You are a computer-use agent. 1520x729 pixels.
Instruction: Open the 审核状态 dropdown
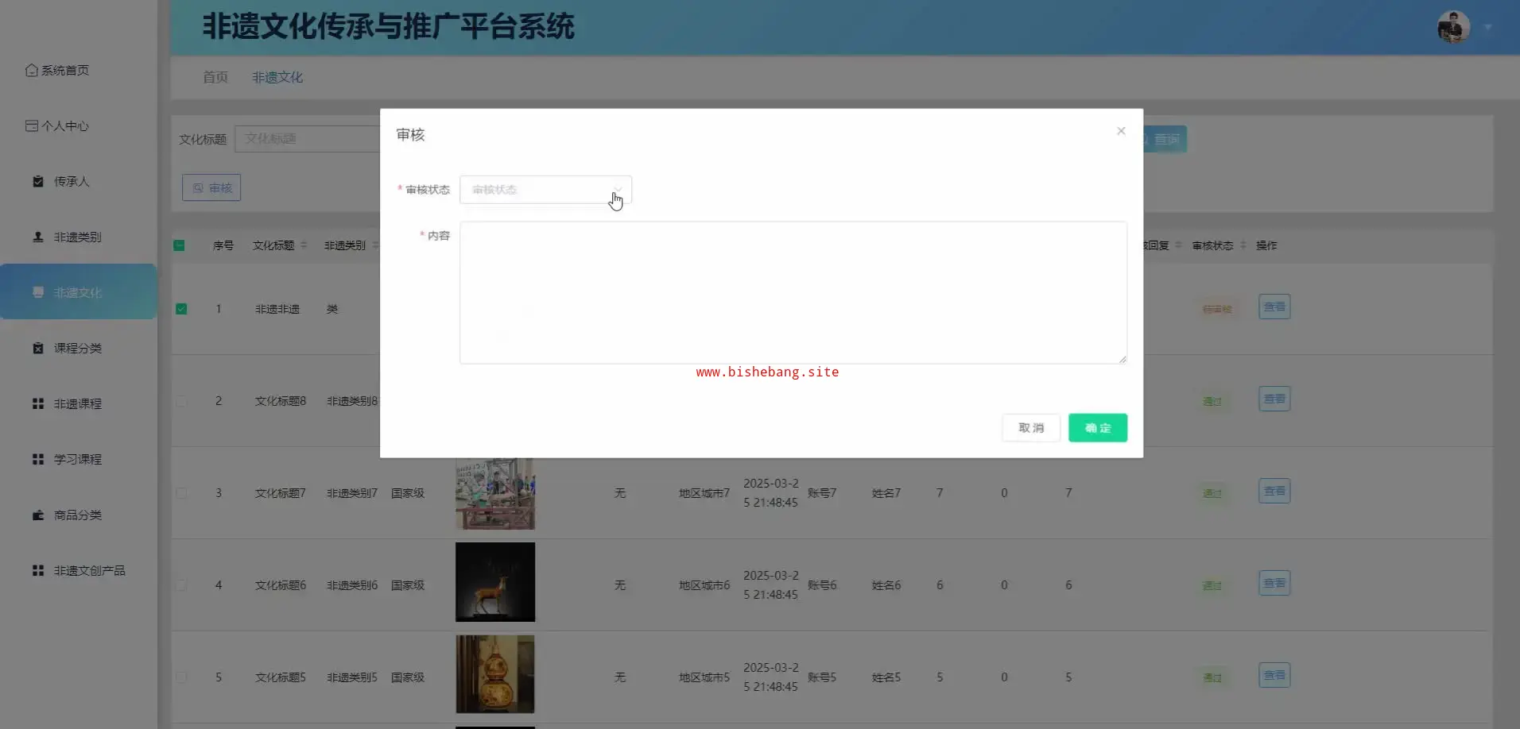point(545,190)
